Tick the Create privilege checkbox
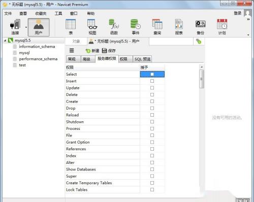The width and height of the screenshot is (254, 202). (x=152, y=102)
